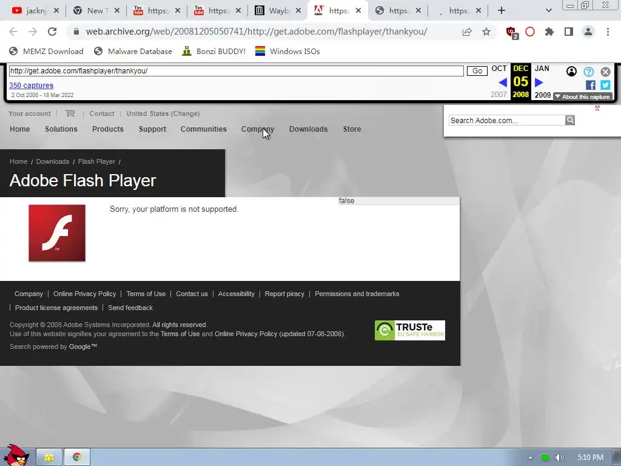Open the Home nav menu

coord(20,129)
